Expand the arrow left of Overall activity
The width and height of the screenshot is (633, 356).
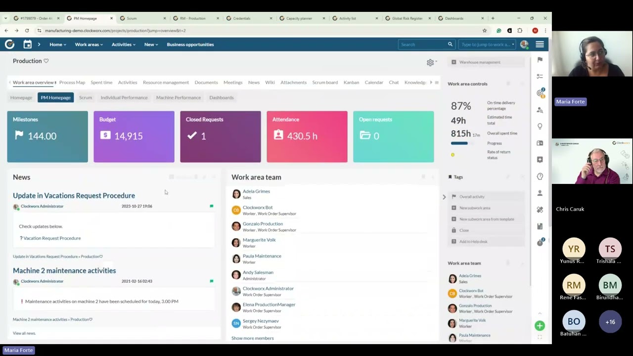click(x=444, y=197)
